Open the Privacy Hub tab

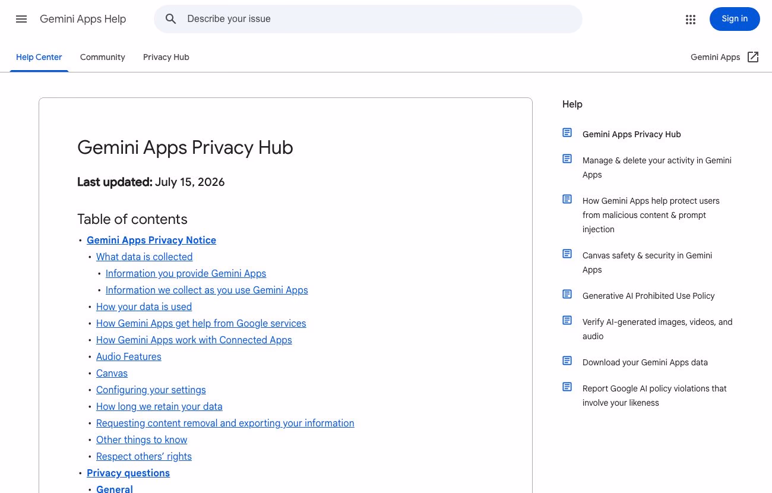(166, 57)
